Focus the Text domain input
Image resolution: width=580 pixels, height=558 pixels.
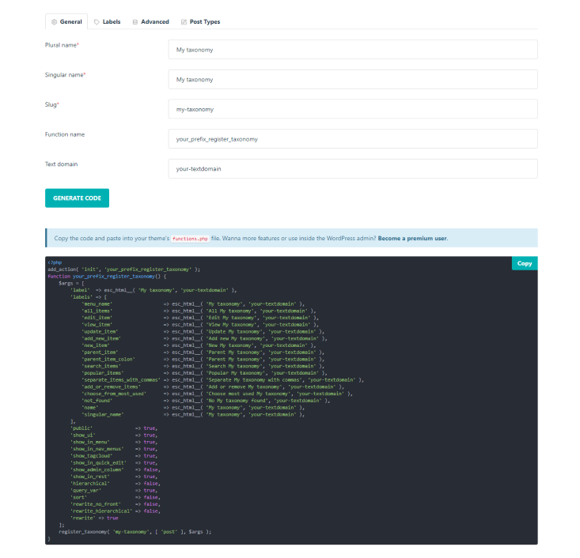pos(352,169)
